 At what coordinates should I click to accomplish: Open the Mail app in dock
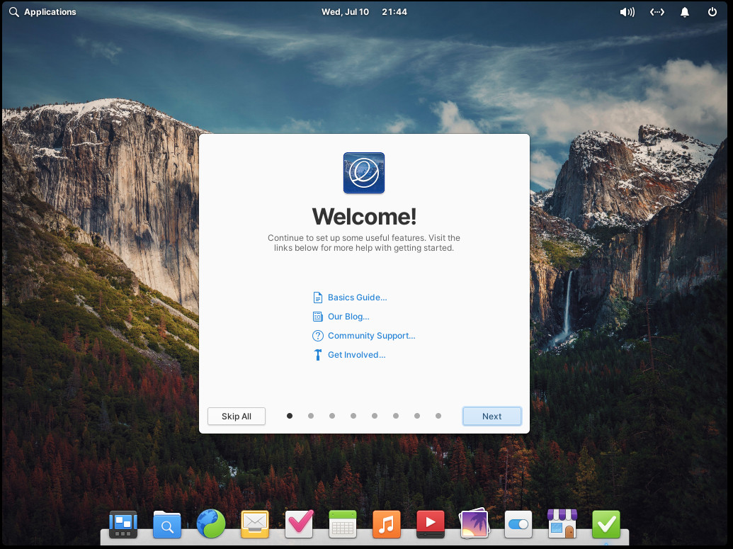(255, 524)
